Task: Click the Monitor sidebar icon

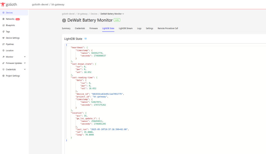Action: 3,57
